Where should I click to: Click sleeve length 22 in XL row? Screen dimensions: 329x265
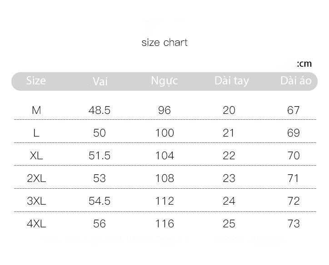click(229, 156)
